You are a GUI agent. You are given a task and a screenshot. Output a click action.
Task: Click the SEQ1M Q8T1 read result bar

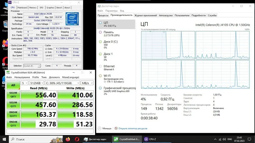point(39,95)
